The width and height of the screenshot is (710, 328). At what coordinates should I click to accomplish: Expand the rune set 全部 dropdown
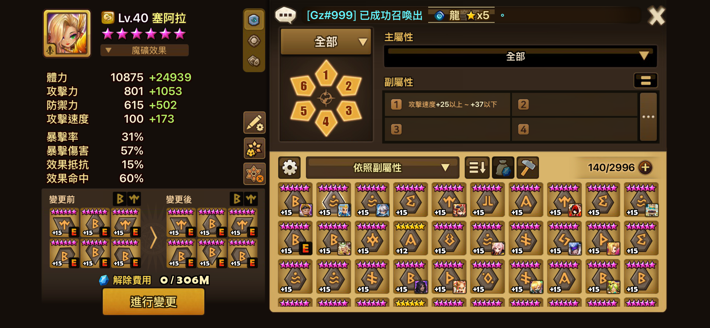coord(326,41)
